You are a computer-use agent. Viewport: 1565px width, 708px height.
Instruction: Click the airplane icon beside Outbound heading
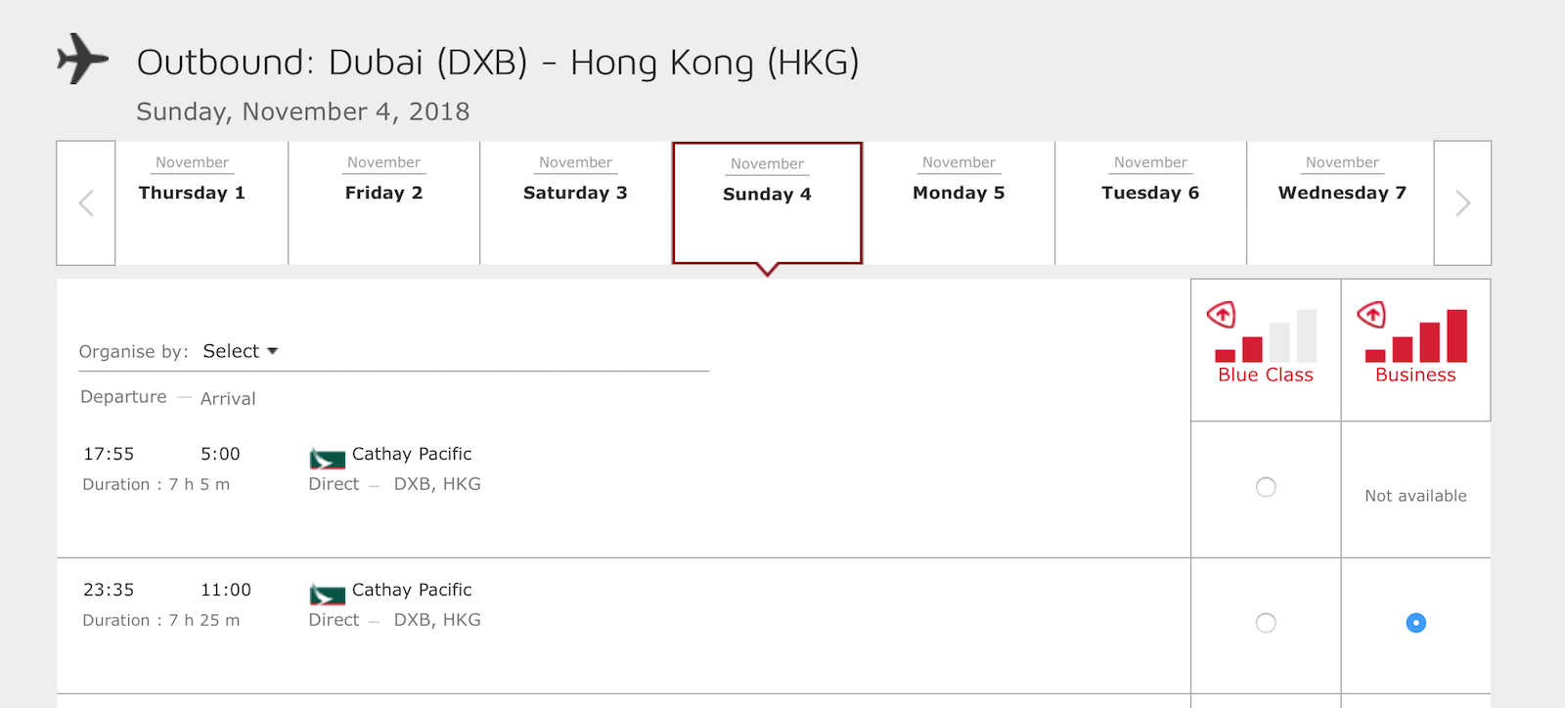83,59
